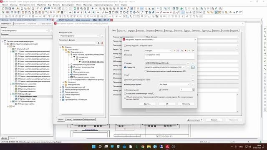Open Windows Start menu on taskbar
The height and width of the screenshot is (150, 267).
(94, 147)
